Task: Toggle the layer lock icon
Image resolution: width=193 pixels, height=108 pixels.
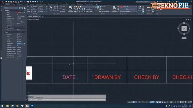Action: point(79,7)
